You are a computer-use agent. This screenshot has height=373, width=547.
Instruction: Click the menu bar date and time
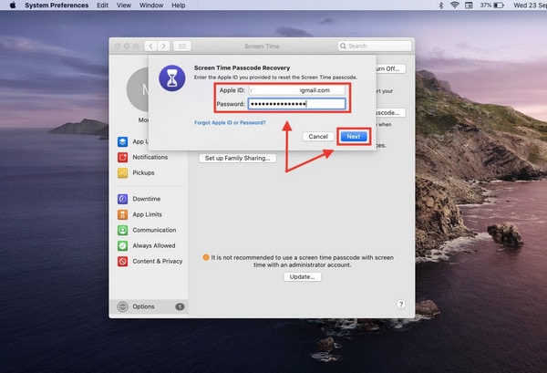click(x=530, y=5)
